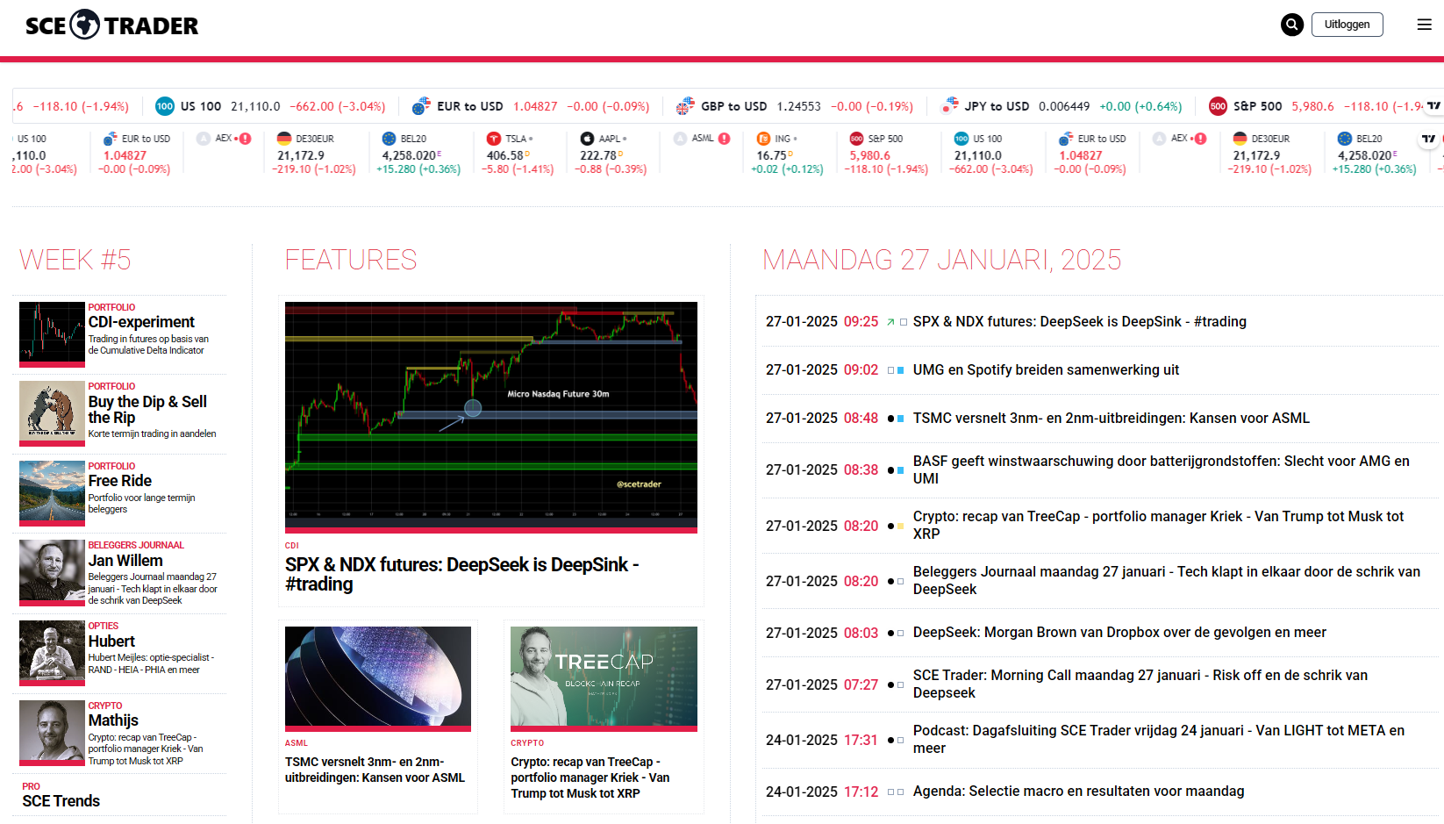Image resolution: width=1444 pixels, height=824 pixels.
Task: Open Morning Call maandag 27 januari
Action: [x=1140, y=684]
